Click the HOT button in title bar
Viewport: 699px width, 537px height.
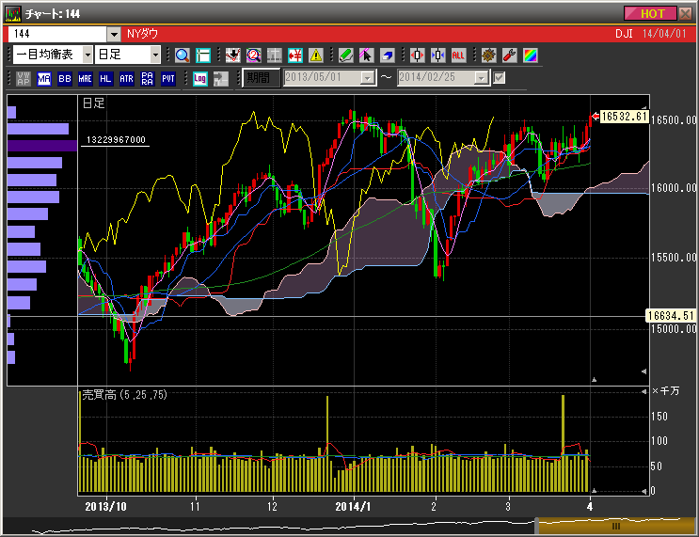tap(651, 13)
